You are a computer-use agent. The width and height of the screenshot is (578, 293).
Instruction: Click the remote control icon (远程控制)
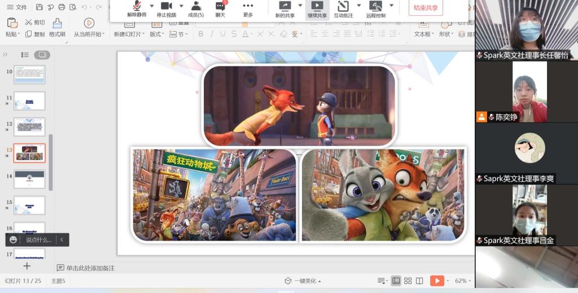point(375,6)
